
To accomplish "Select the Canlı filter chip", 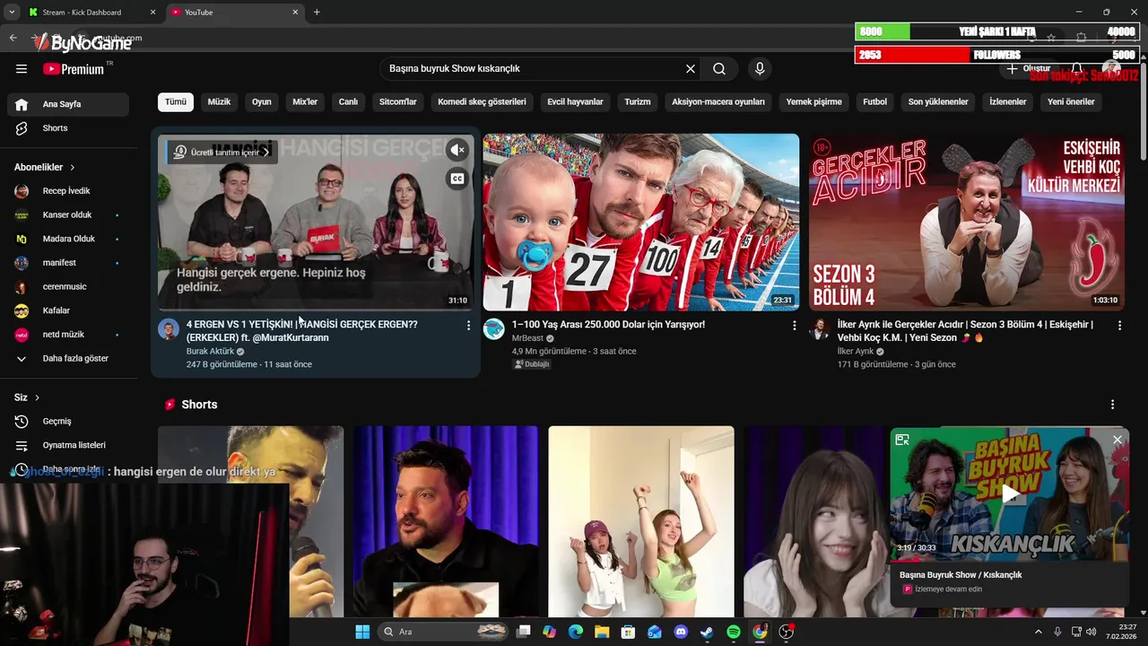I will coord(348,102).
